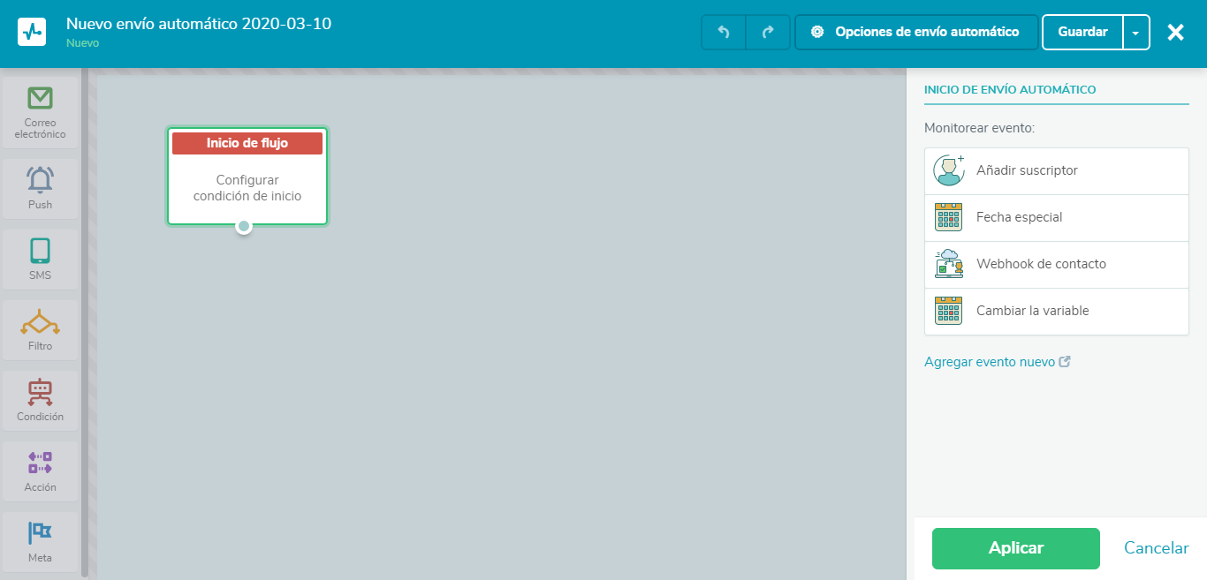Select Cambiar la variable event
This screenshot has width=1207, height=580.
tap(1057, 311)
